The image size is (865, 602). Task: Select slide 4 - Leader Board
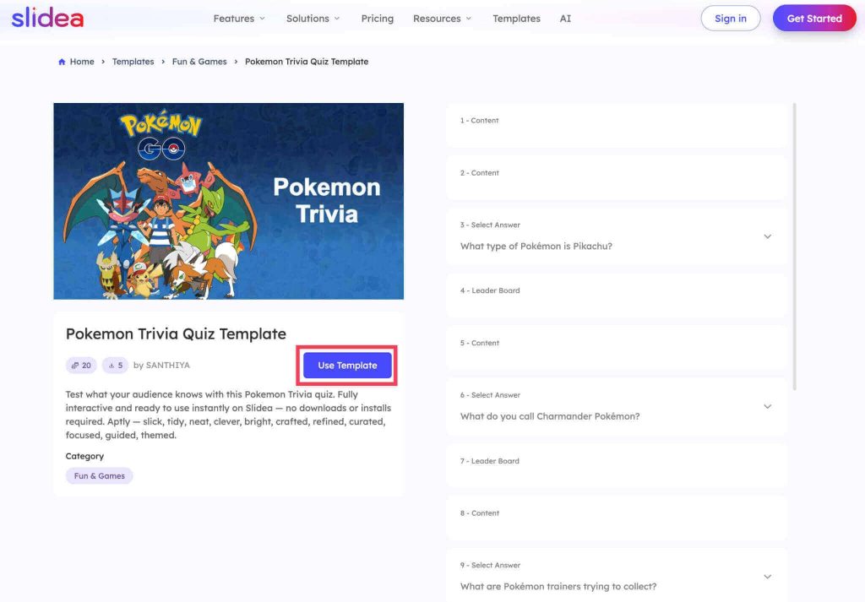click(x=617, y=296)
